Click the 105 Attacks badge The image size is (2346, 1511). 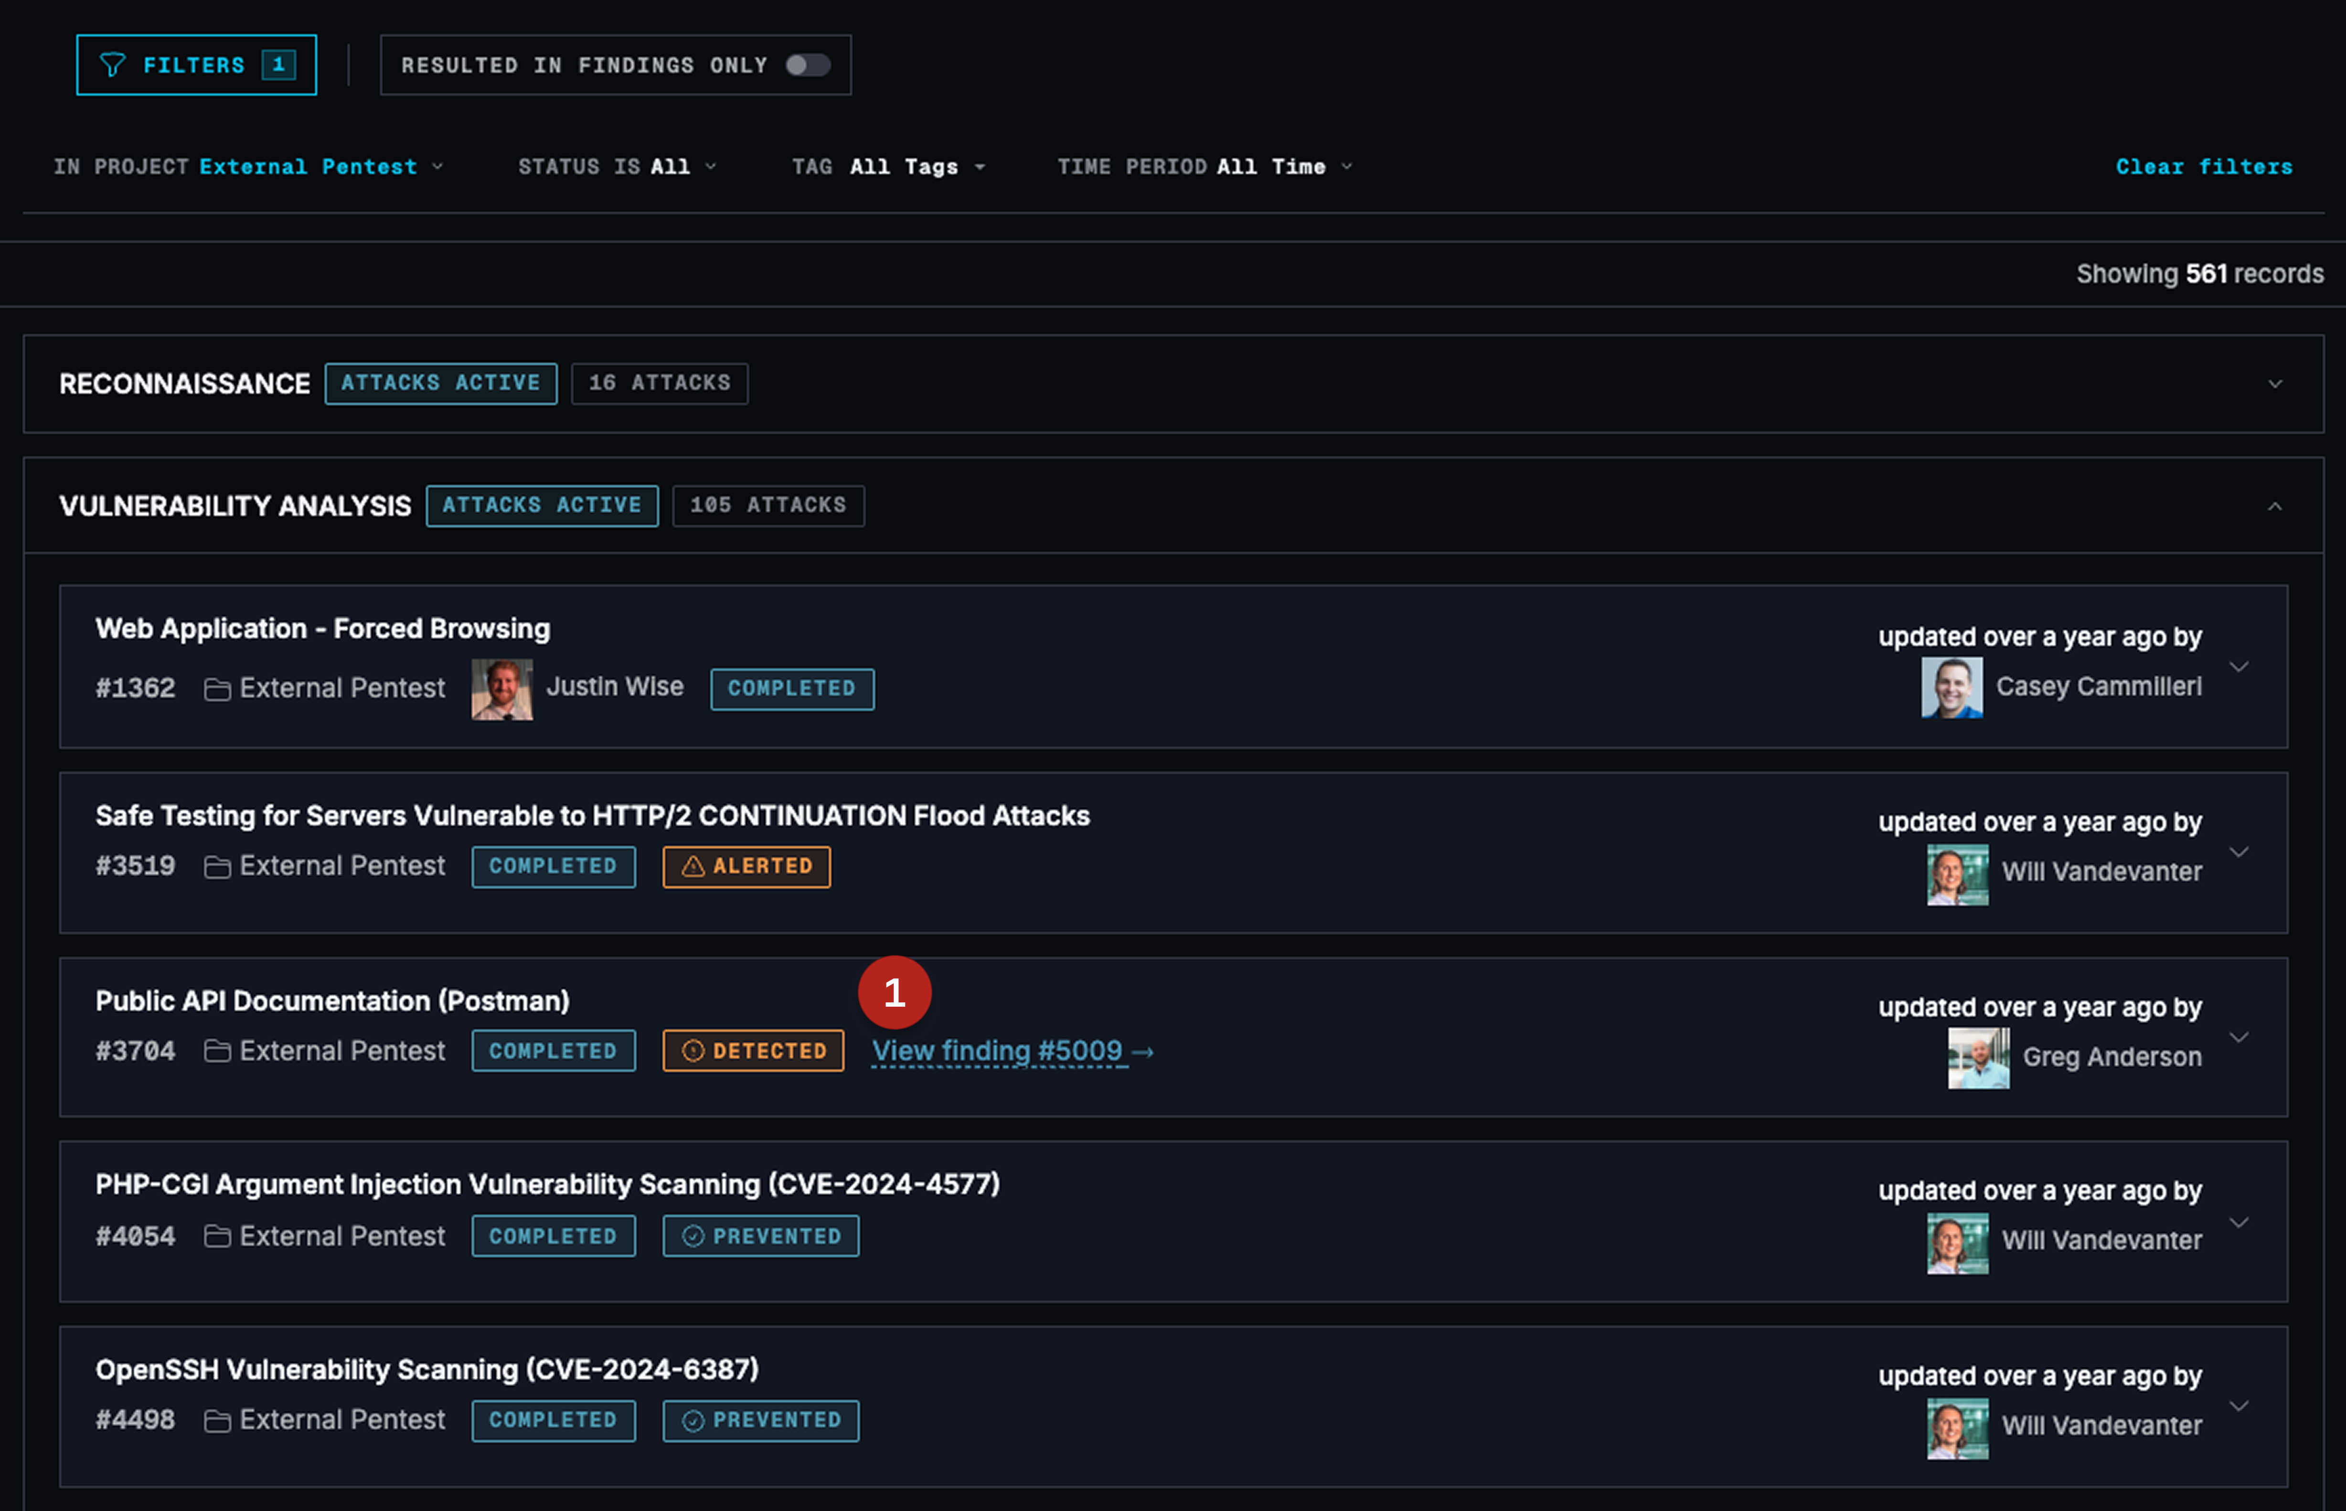[768, 506]
